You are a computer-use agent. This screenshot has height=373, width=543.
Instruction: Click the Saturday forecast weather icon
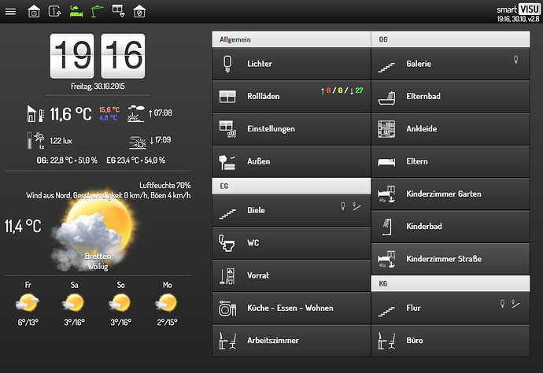tap(74, 303)
